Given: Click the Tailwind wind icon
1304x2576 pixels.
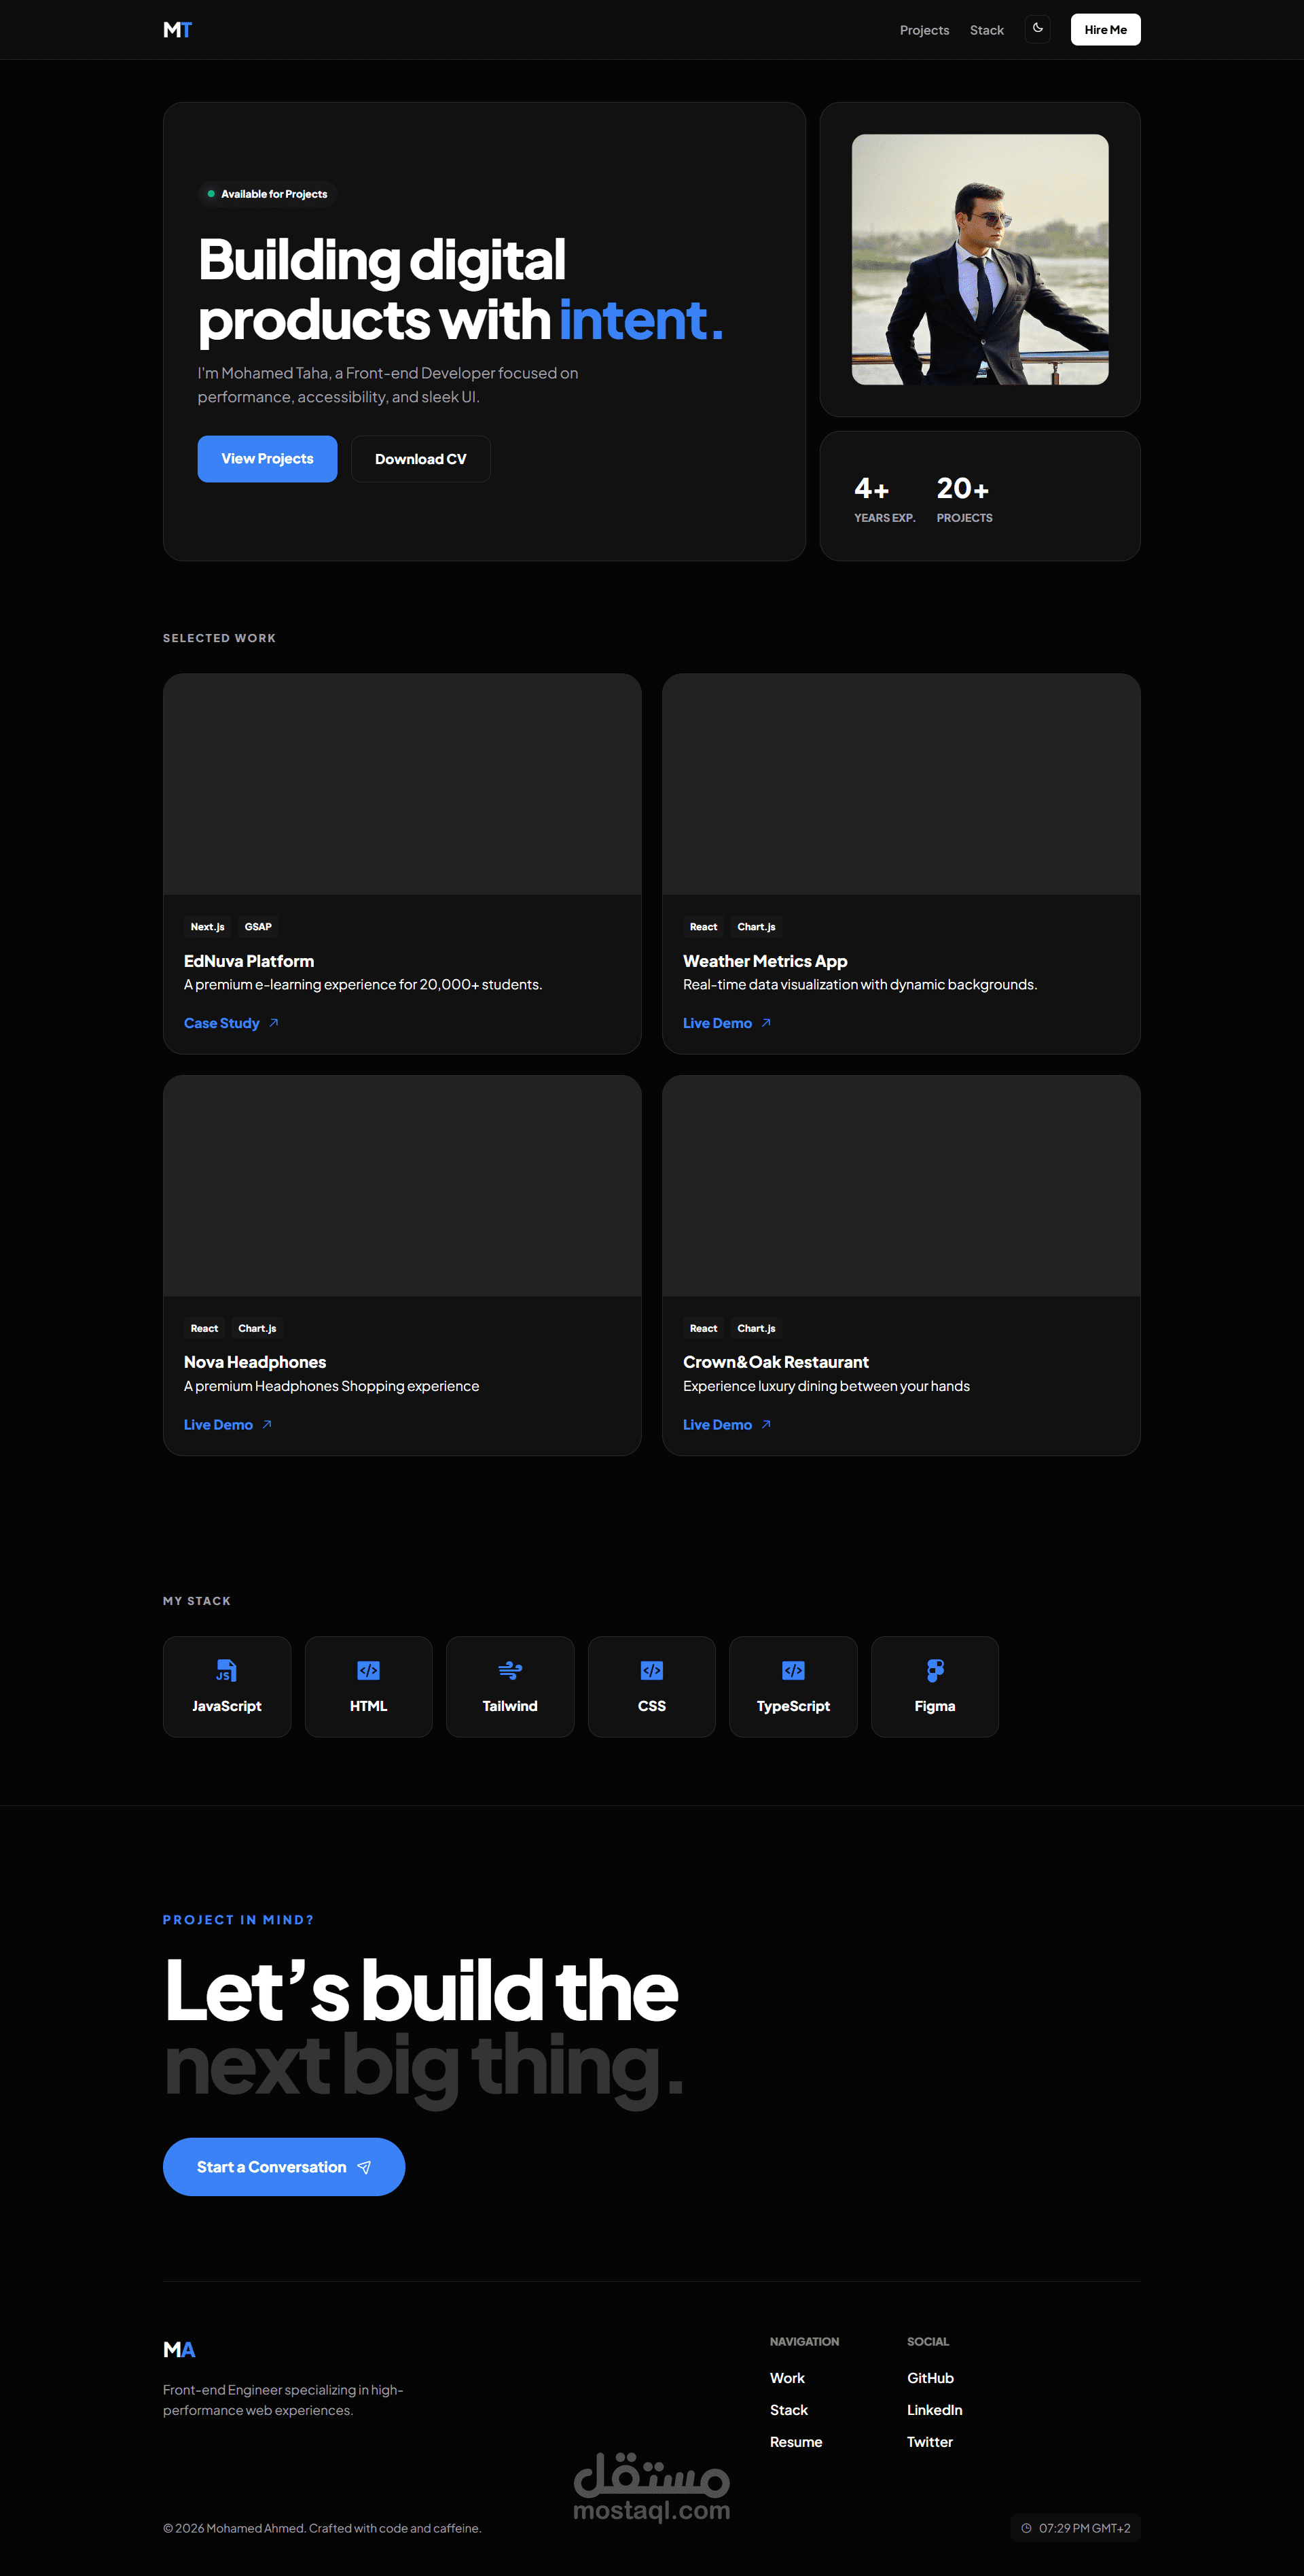Looking at the screenshot, I should (509, 1670).
